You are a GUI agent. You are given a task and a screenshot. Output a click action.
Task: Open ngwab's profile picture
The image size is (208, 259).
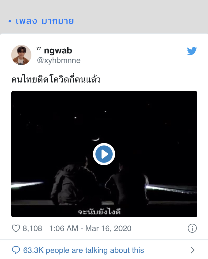21,55
